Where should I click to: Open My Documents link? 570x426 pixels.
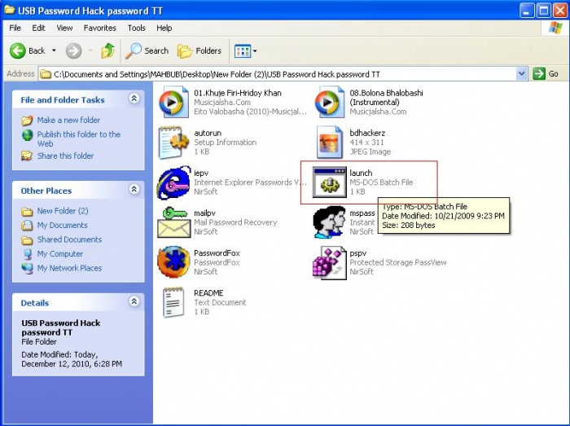click(x=62, y=225)
